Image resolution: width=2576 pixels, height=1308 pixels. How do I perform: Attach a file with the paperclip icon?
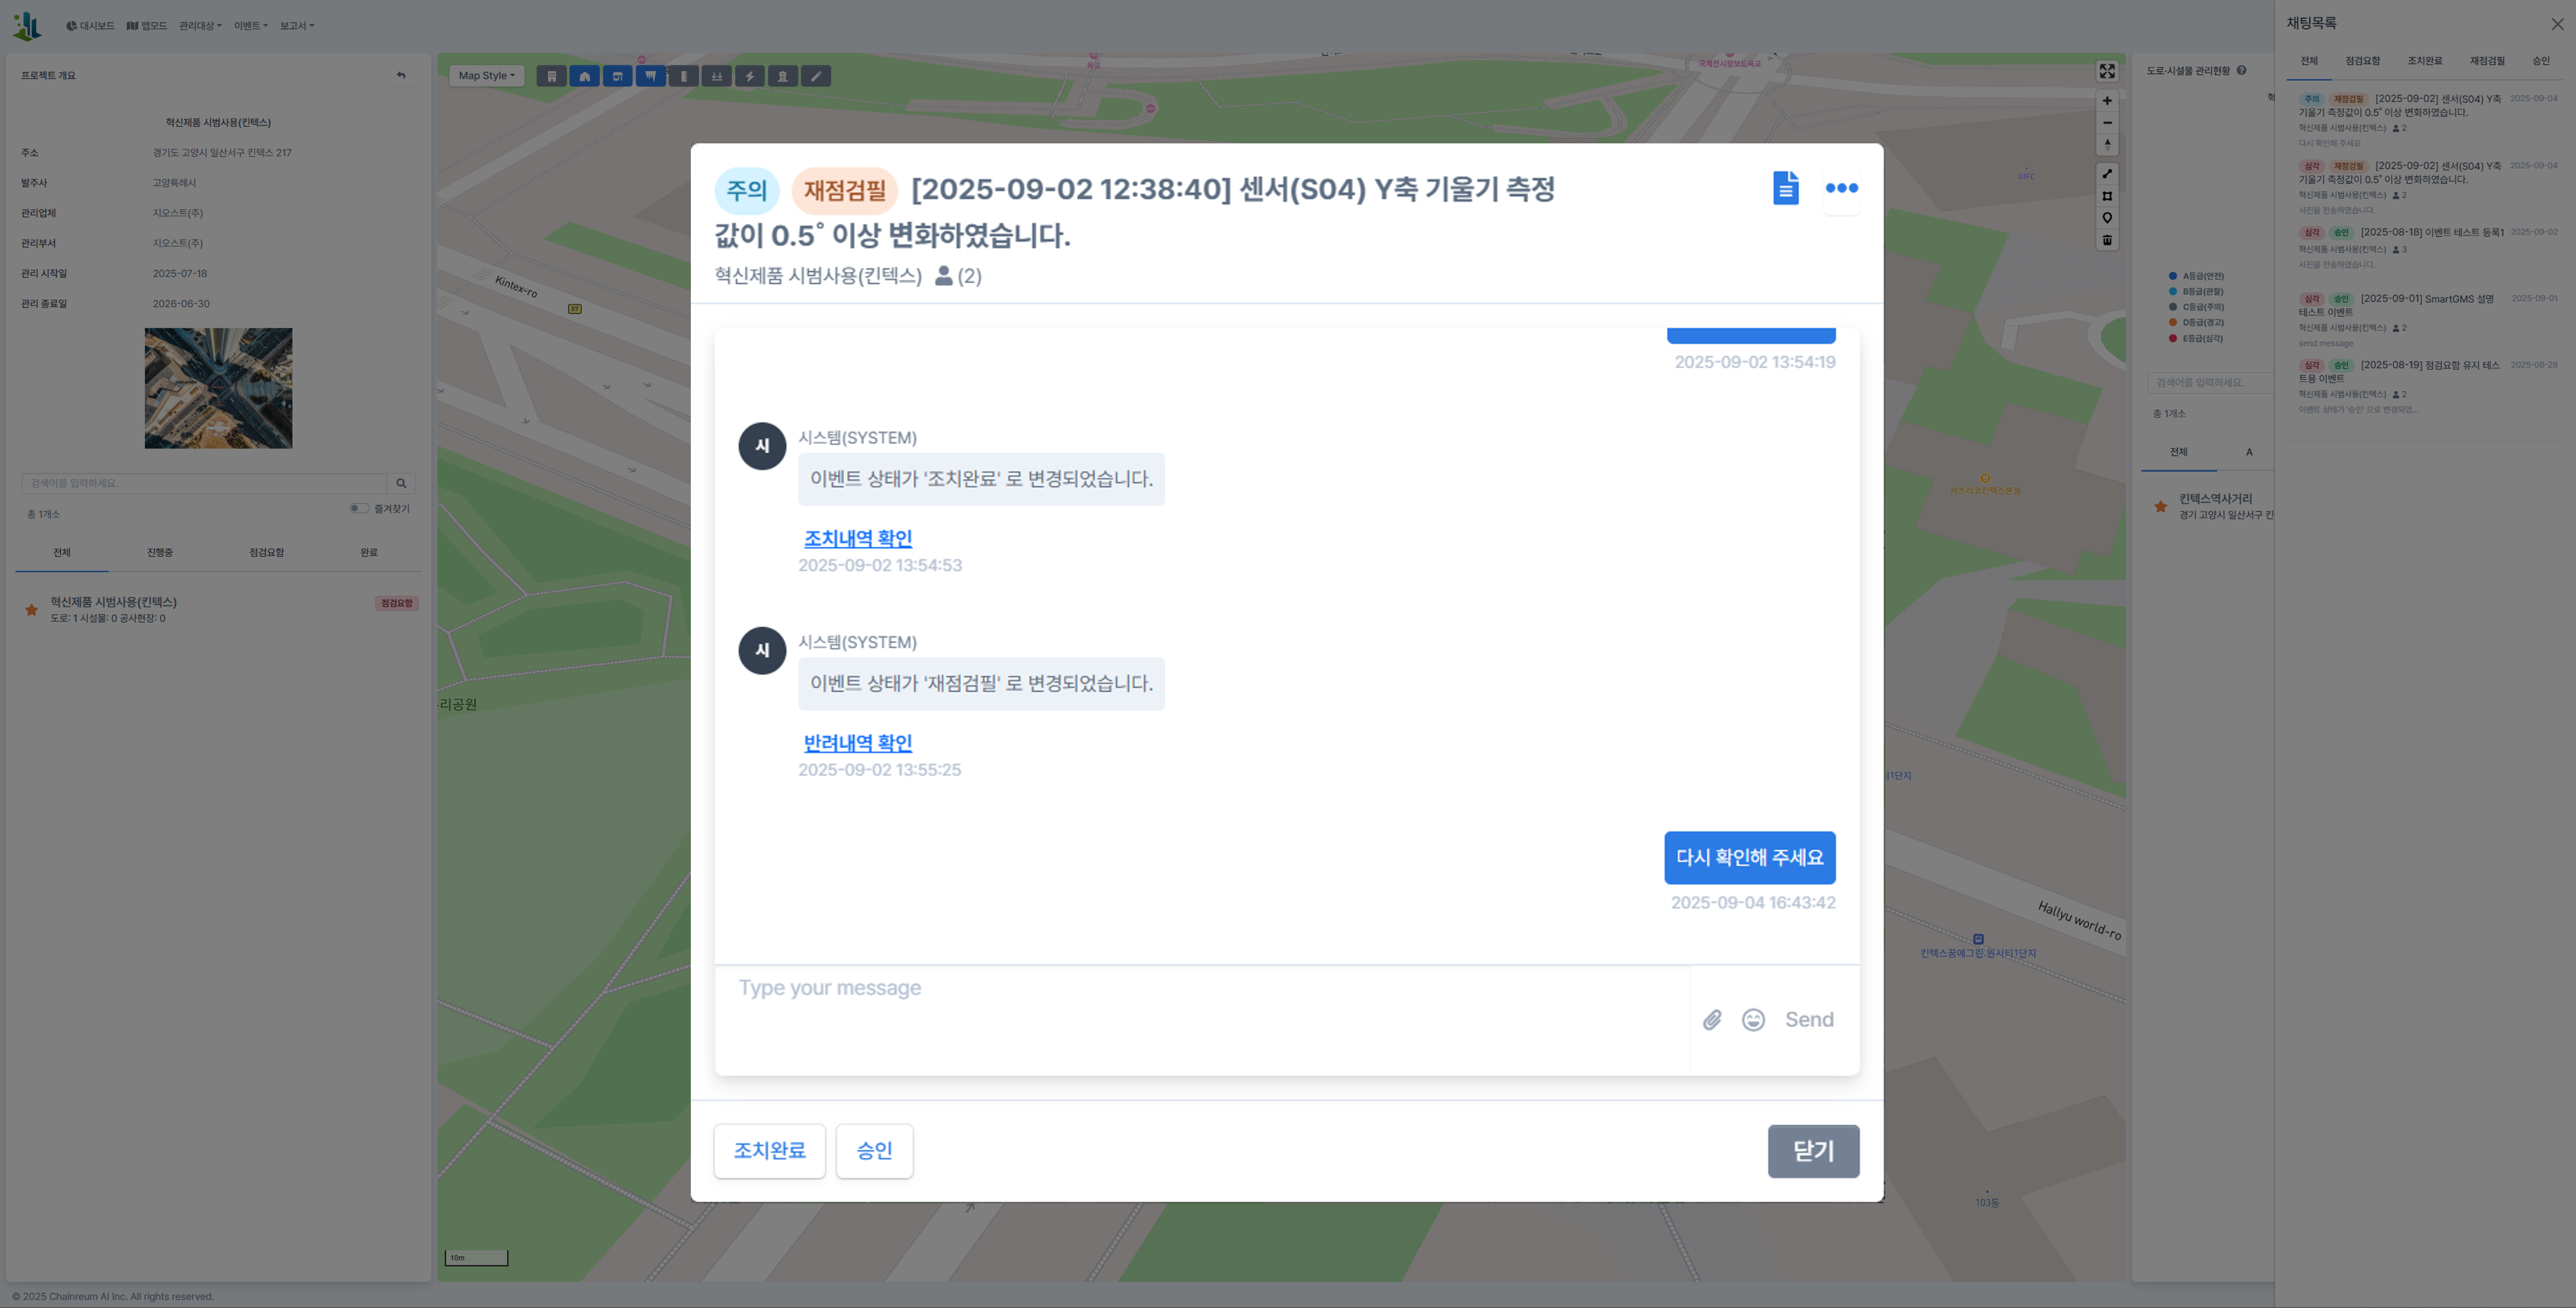[x=1712, y=1020]
